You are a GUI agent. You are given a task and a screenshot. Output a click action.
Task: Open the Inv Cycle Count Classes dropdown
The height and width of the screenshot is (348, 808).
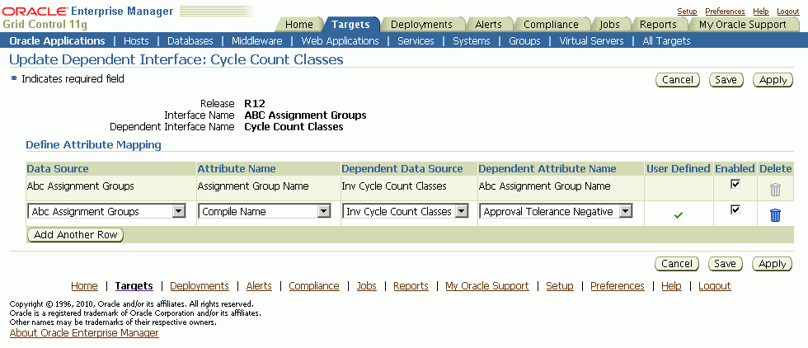[x=406, y=211]
